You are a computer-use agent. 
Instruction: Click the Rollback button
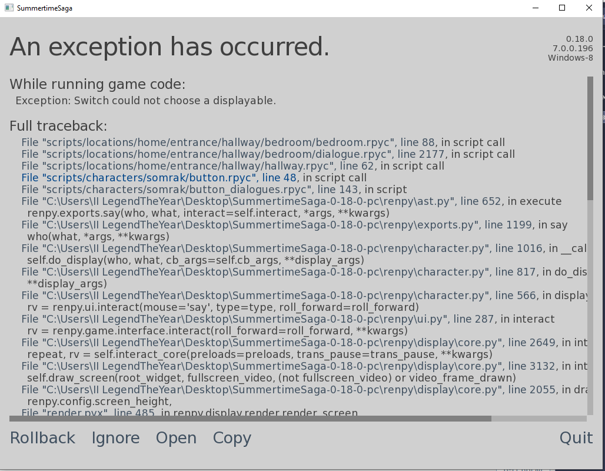pos(42,438)
